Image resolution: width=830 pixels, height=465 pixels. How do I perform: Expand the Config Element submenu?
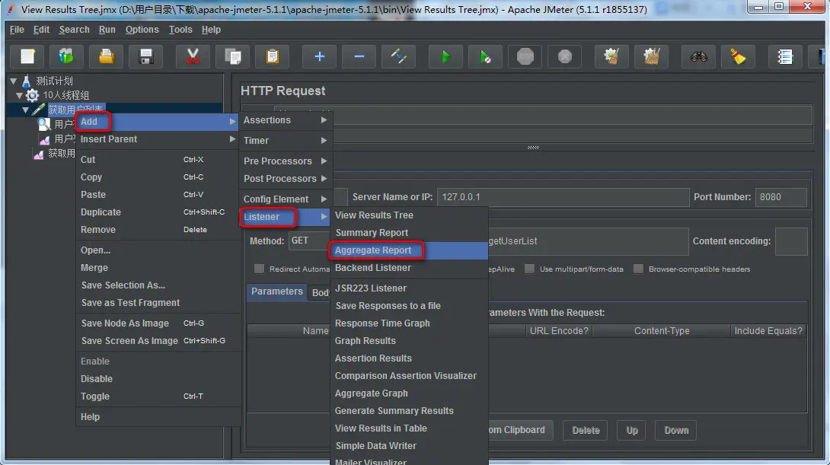point(286,199)
